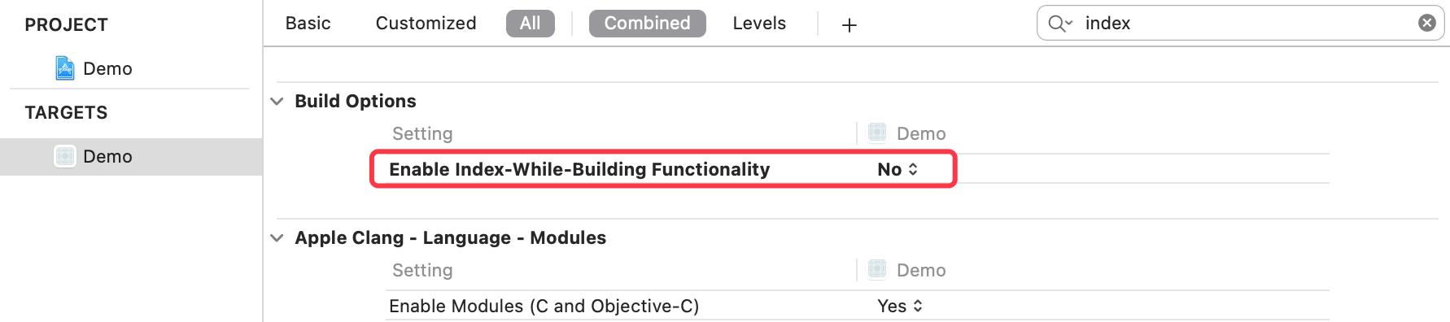Screen dimensions: 1450x322
Task: Click Demo target icon in Modules column header
Action: [x=877, y=269]
